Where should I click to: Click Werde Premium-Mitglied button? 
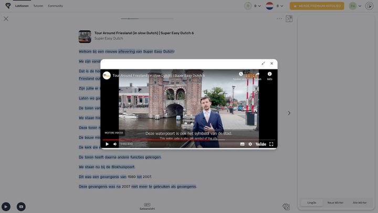click(317, 6)
